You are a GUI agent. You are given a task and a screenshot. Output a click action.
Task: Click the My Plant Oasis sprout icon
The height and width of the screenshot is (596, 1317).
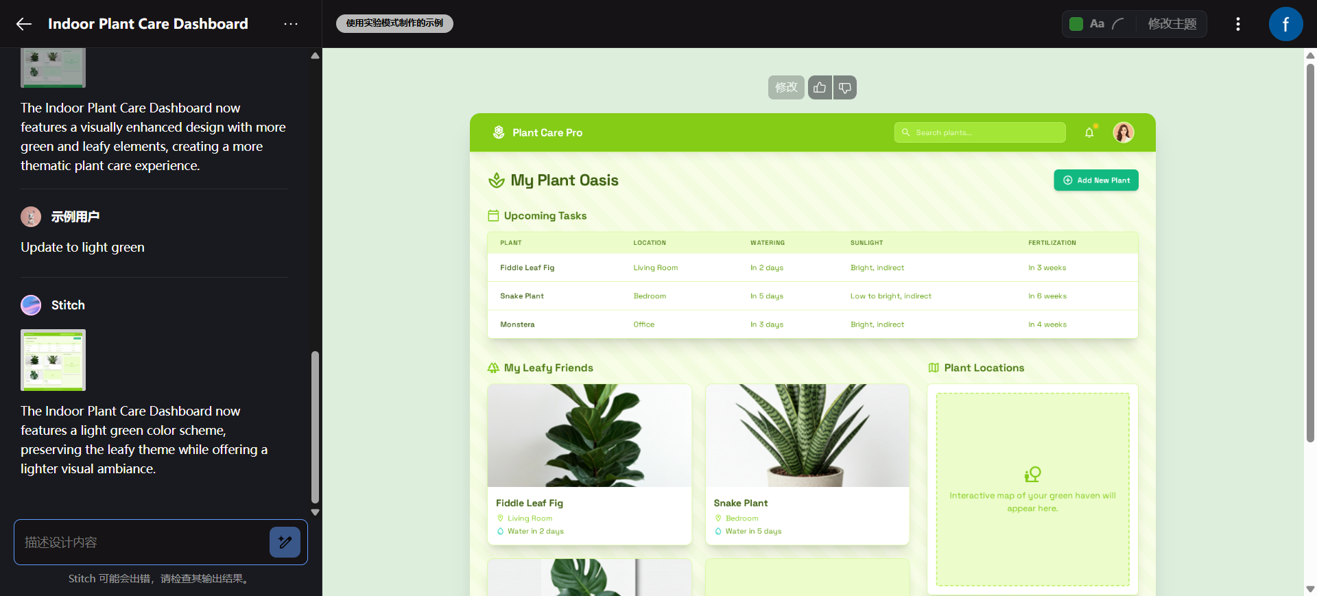pos(496,180)
